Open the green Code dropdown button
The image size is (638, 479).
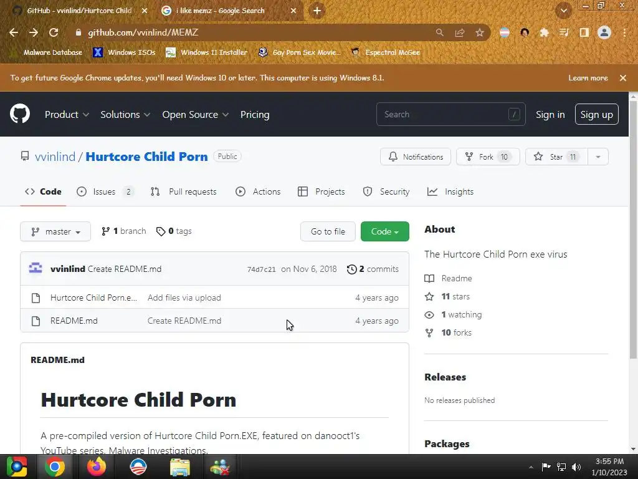pos(384,231)
